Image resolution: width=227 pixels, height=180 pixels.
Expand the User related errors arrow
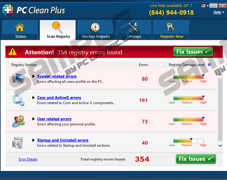pos(34,119)
